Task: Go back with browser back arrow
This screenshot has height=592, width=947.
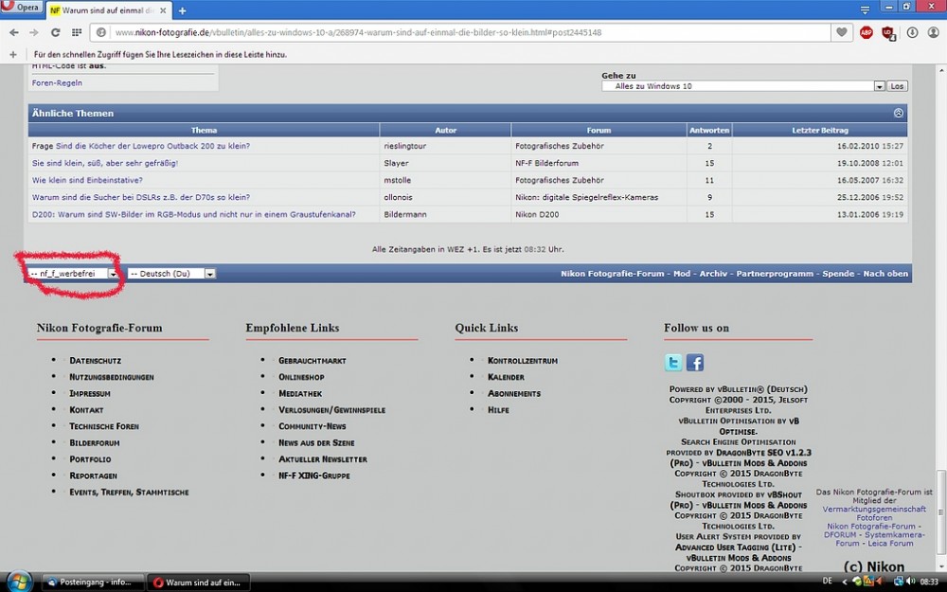Action: (14, 32)
